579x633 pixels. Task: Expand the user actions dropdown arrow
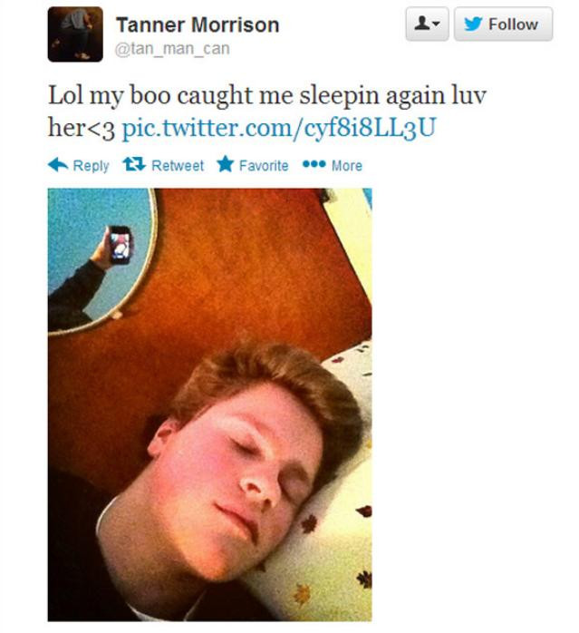pos(436,24)
